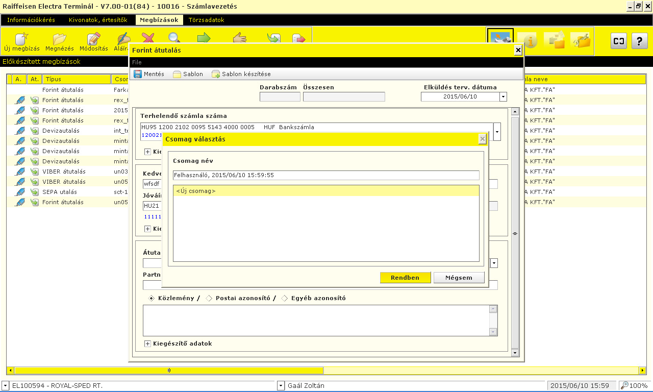This screenshot has height=392, width=653.
Task: Save the transfer with Mentés
Action: tap(149, 74)
